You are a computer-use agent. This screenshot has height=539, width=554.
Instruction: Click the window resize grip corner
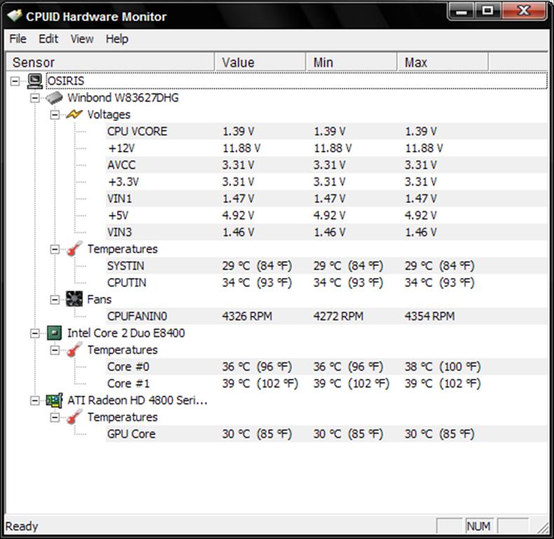pos(542,528)
